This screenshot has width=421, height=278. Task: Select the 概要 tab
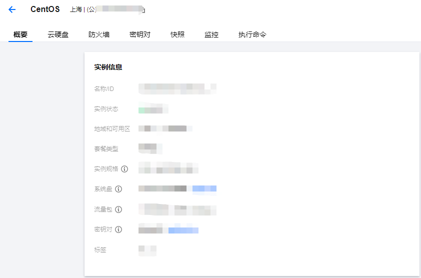20,34
